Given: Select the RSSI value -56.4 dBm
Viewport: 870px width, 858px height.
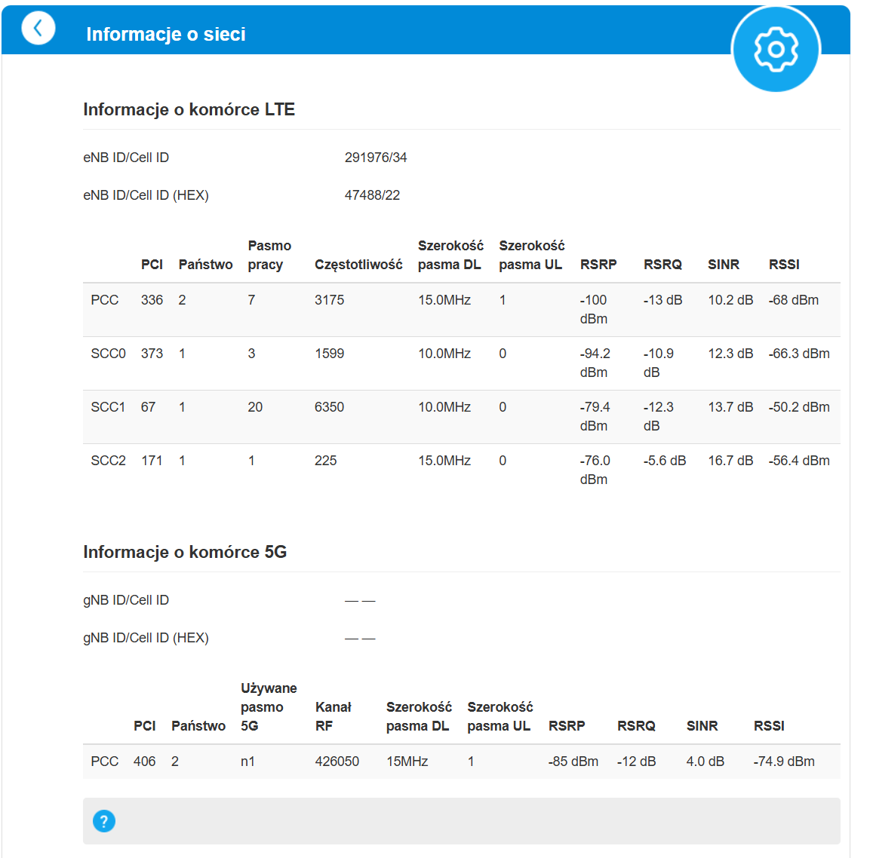Looking at the screenshot, I should (799, 461).
